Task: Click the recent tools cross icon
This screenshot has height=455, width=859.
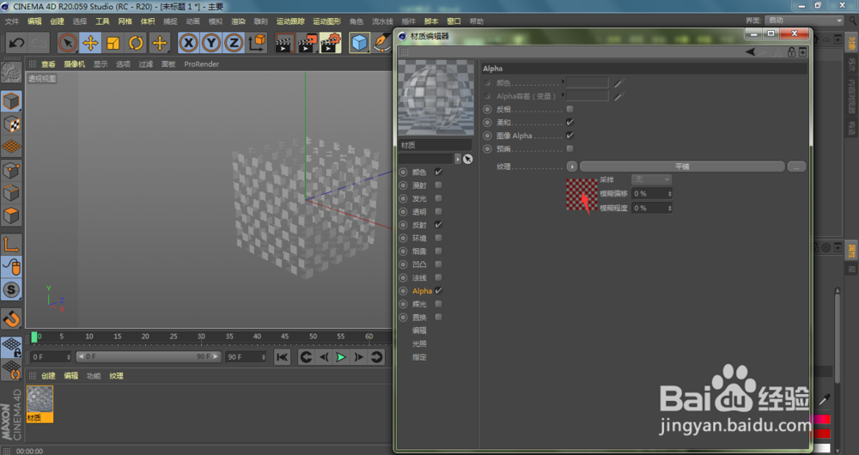Action: point(160,43)
